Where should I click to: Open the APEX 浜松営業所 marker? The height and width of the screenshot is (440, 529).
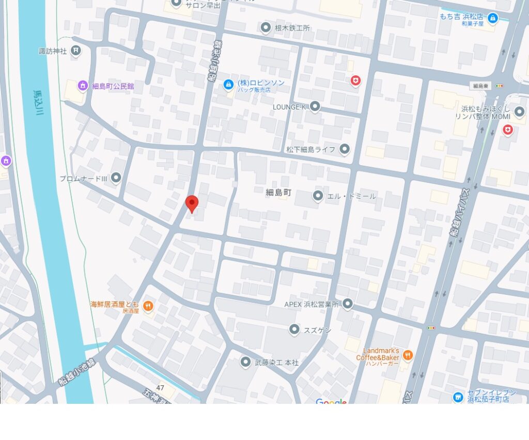point(348,304)
